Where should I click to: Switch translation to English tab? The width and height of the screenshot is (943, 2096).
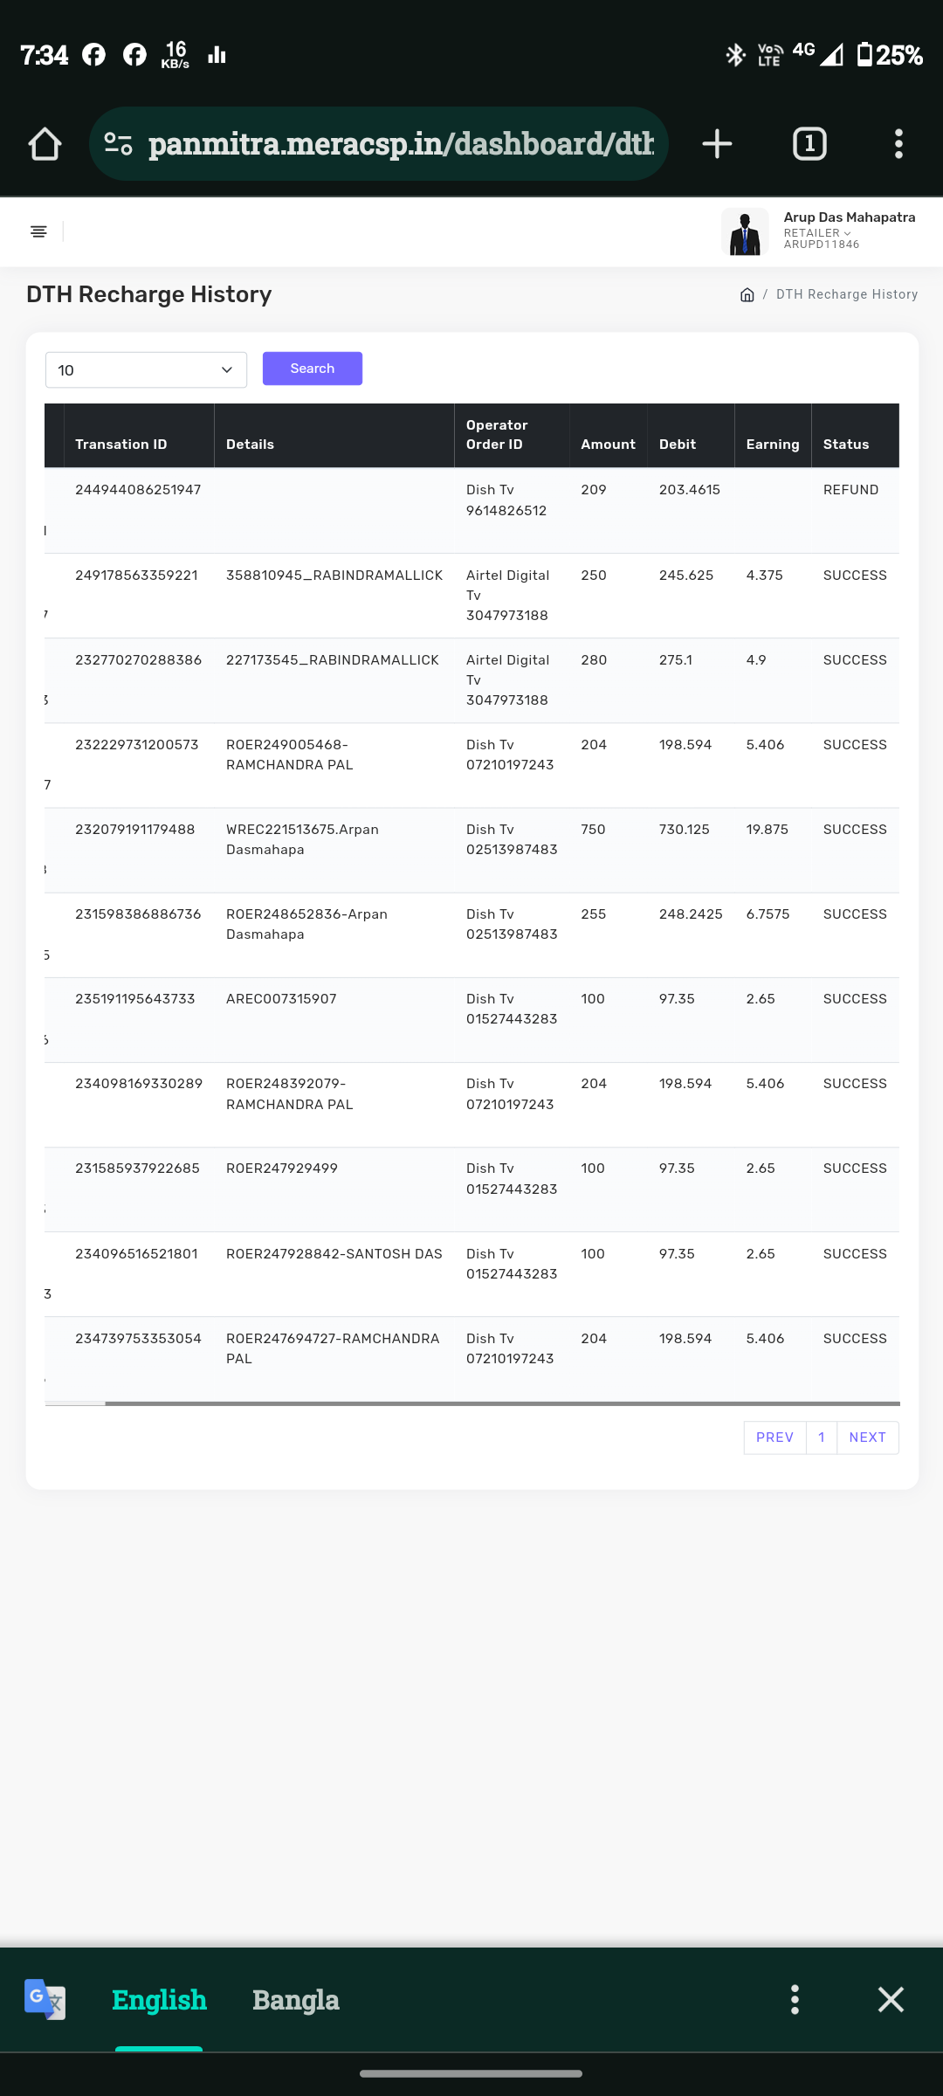159,1999
